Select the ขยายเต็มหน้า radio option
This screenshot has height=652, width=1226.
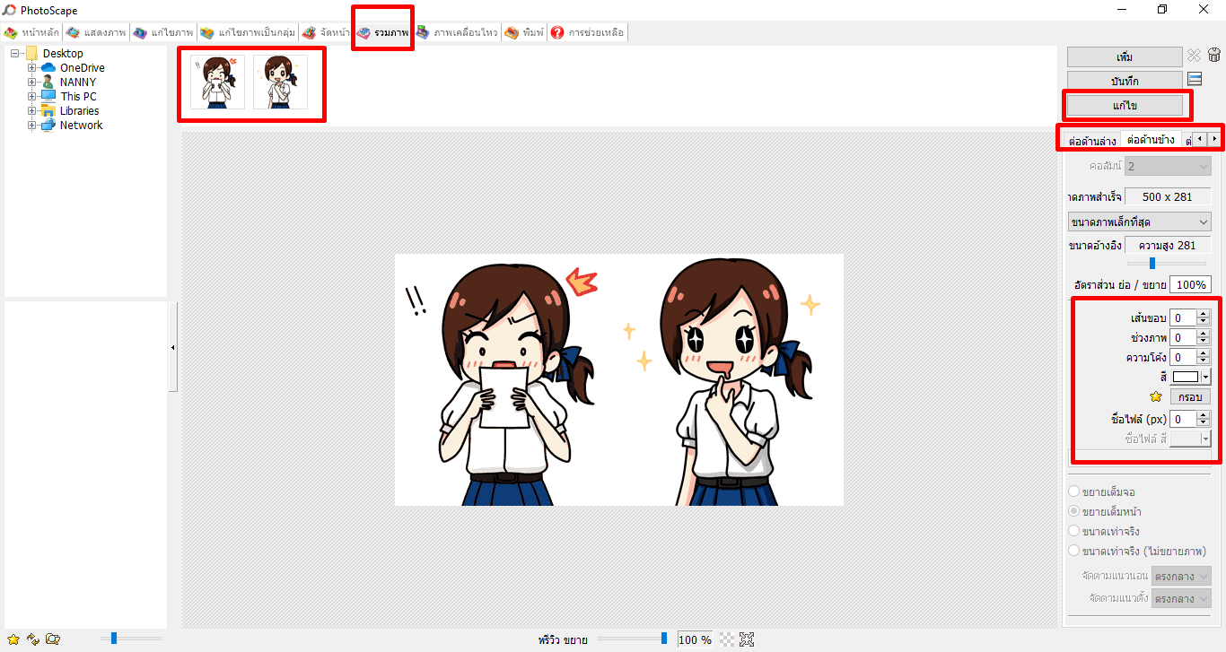pos(1074,511)
